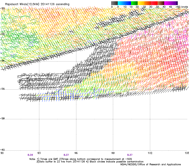Pick the yellow 20-25 knots legend swatch
Image resolution: width=189 pixels, height=166 pixels.
click(141, 3)
